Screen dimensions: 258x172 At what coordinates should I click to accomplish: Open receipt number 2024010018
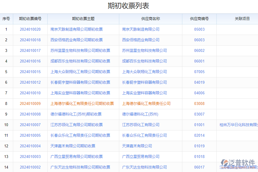[30, 40]
